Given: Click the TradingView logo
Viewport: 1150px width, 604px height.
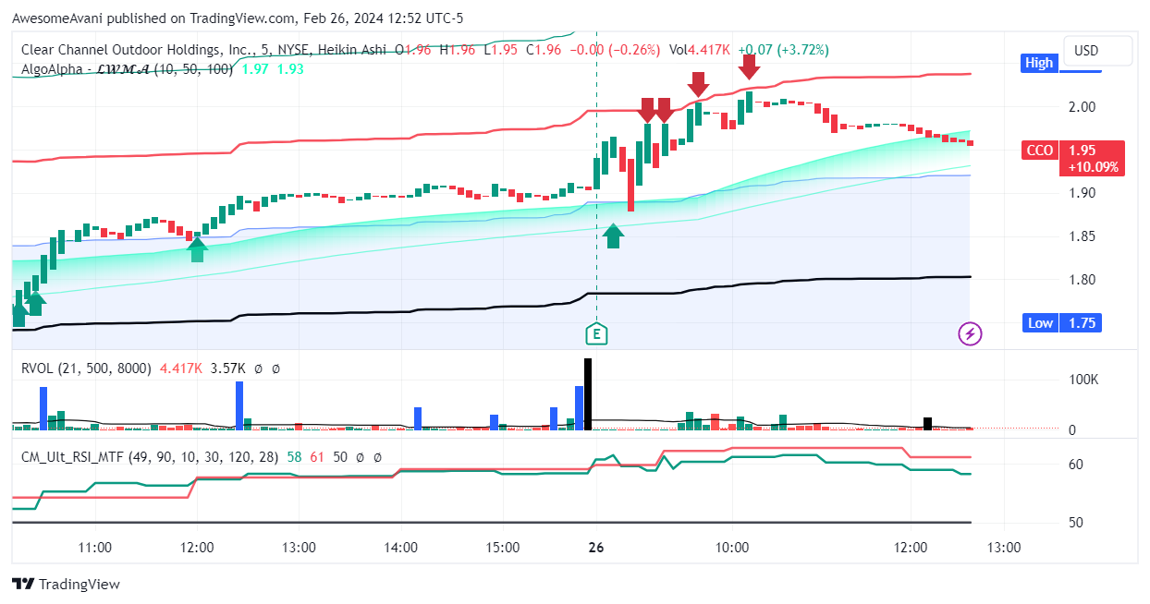Looking at the screenshot, I should (x=66, y=584).
